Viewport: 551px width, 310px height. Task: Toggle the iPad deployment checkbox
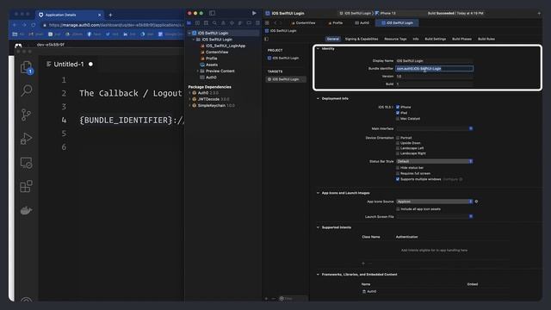click(398, 113)
